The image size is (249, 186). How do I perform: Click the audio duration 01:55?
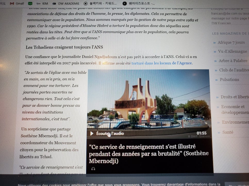pos(202,133)
